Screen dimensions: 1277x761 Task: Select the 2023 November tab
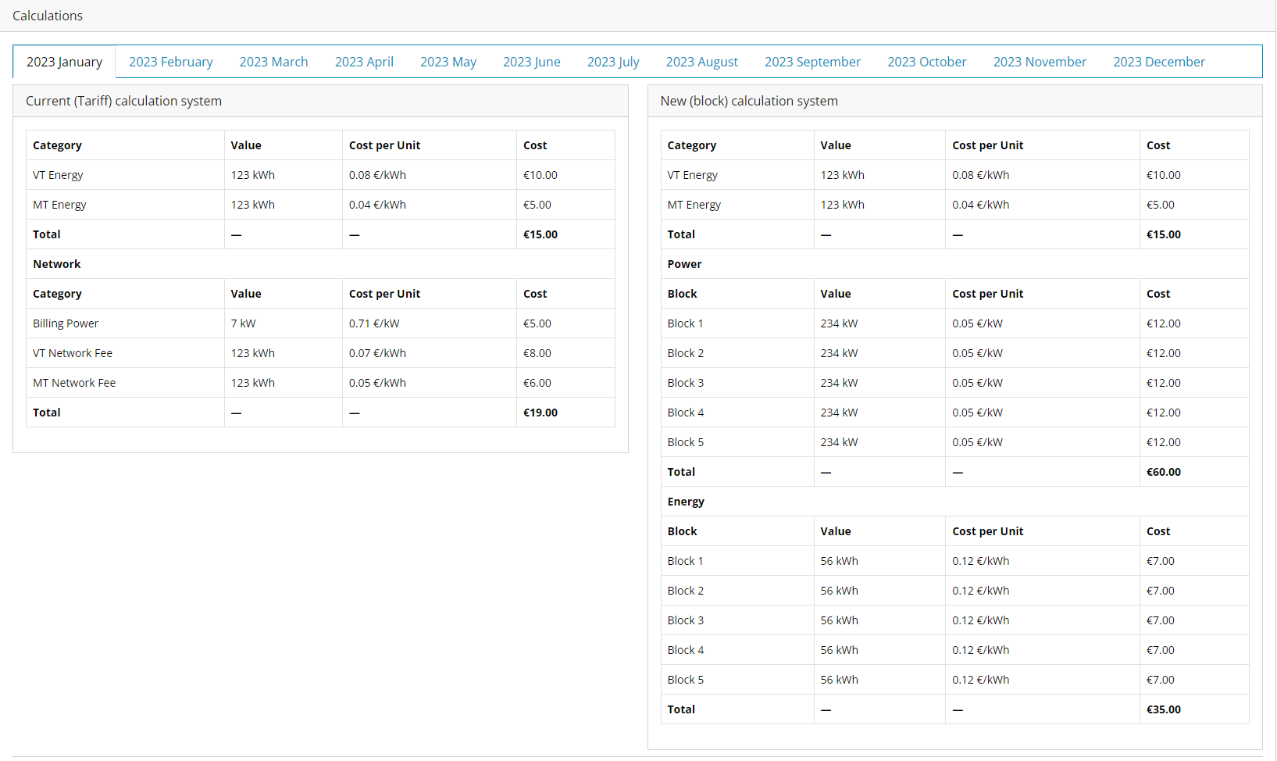1040,62
